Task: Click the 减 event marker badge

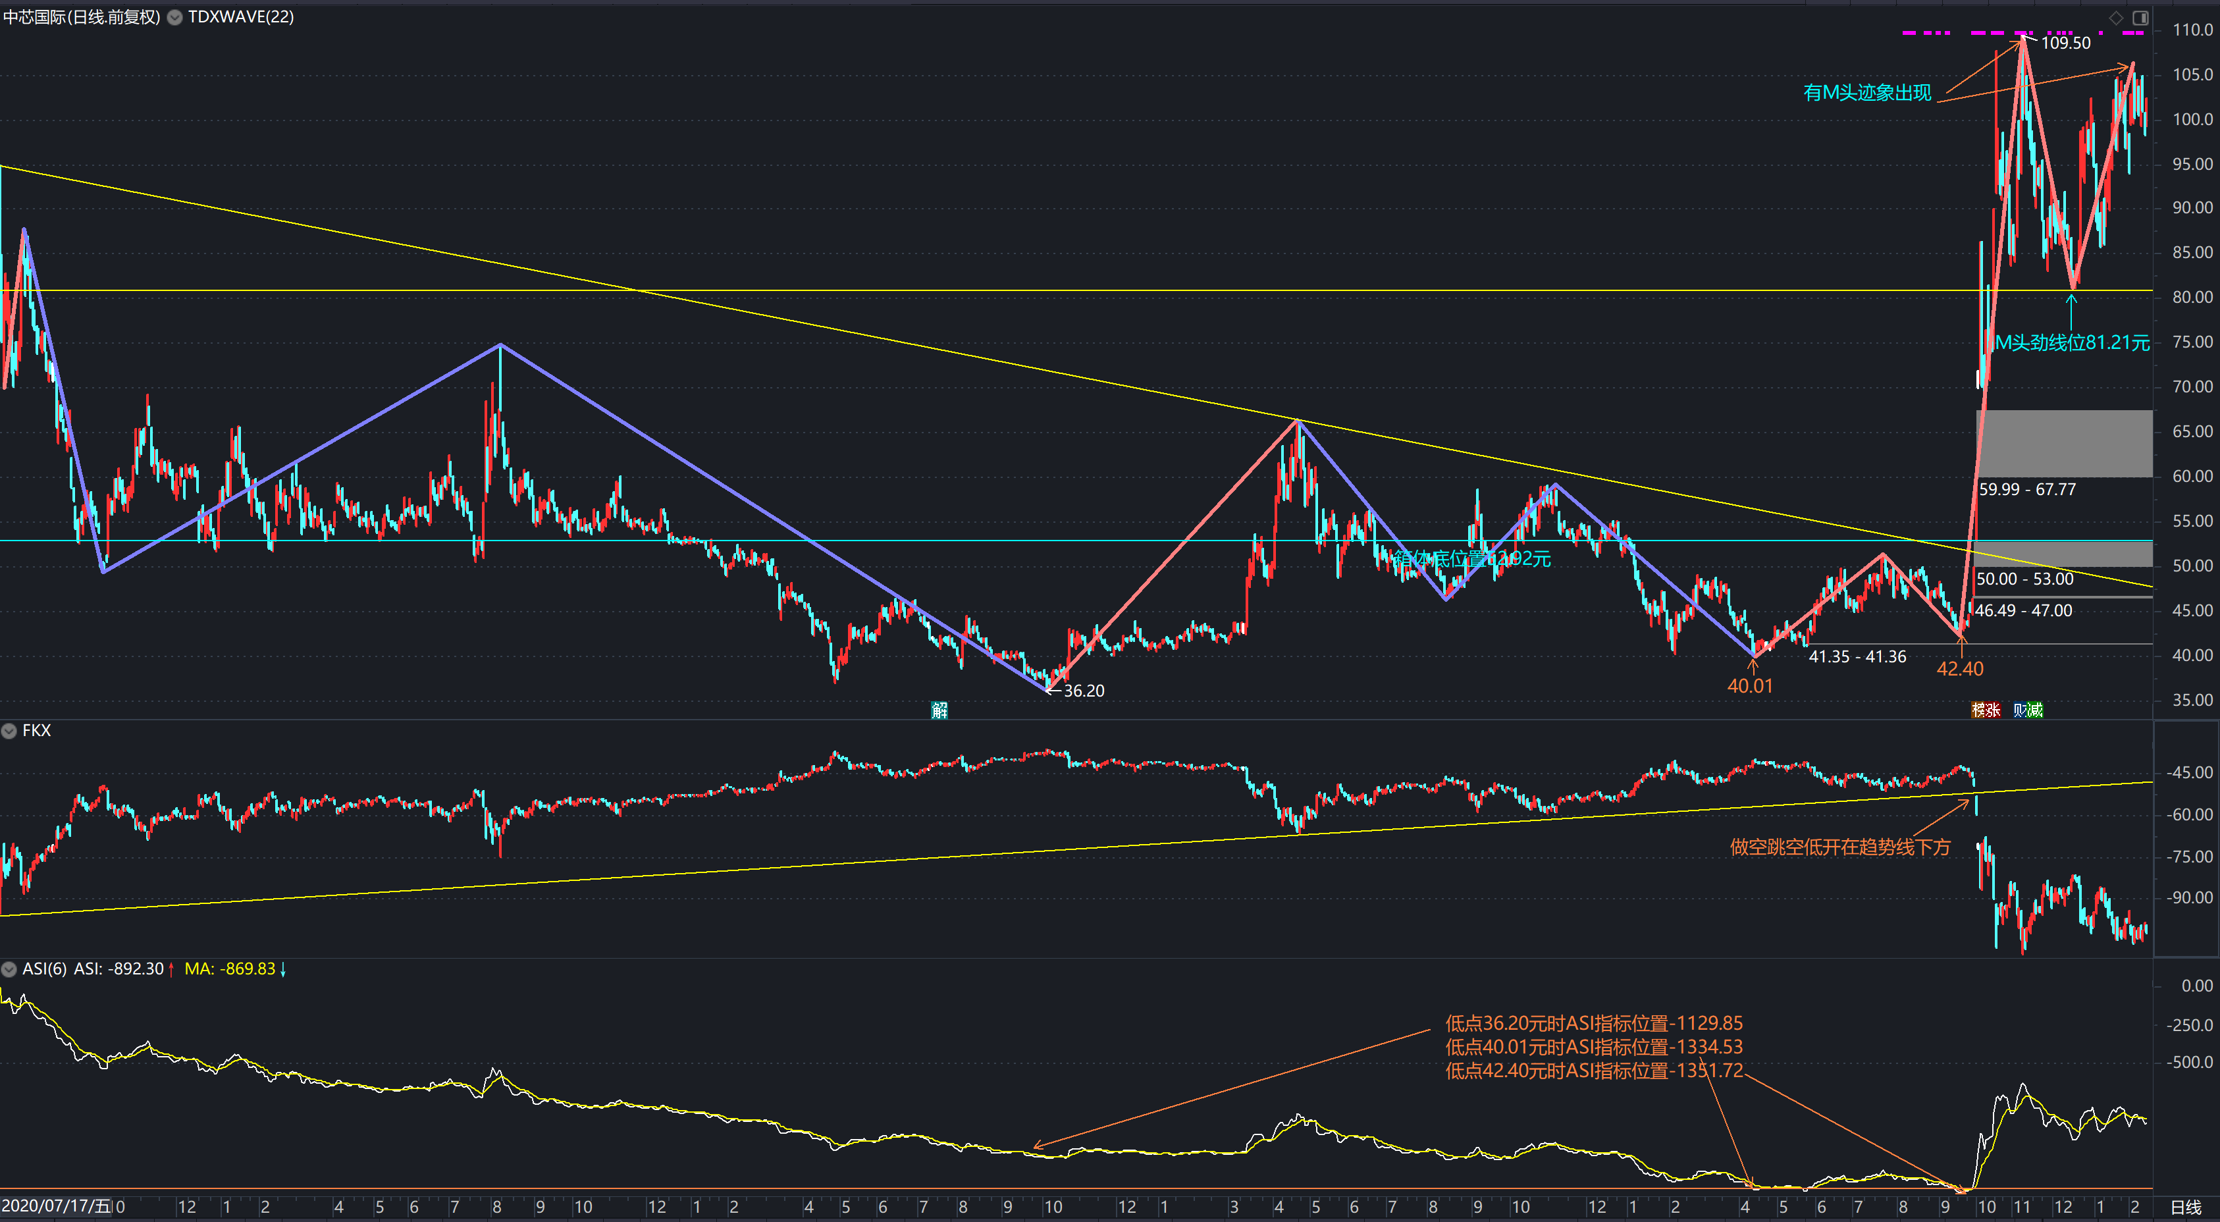Action: click(x=2036, y=710)
